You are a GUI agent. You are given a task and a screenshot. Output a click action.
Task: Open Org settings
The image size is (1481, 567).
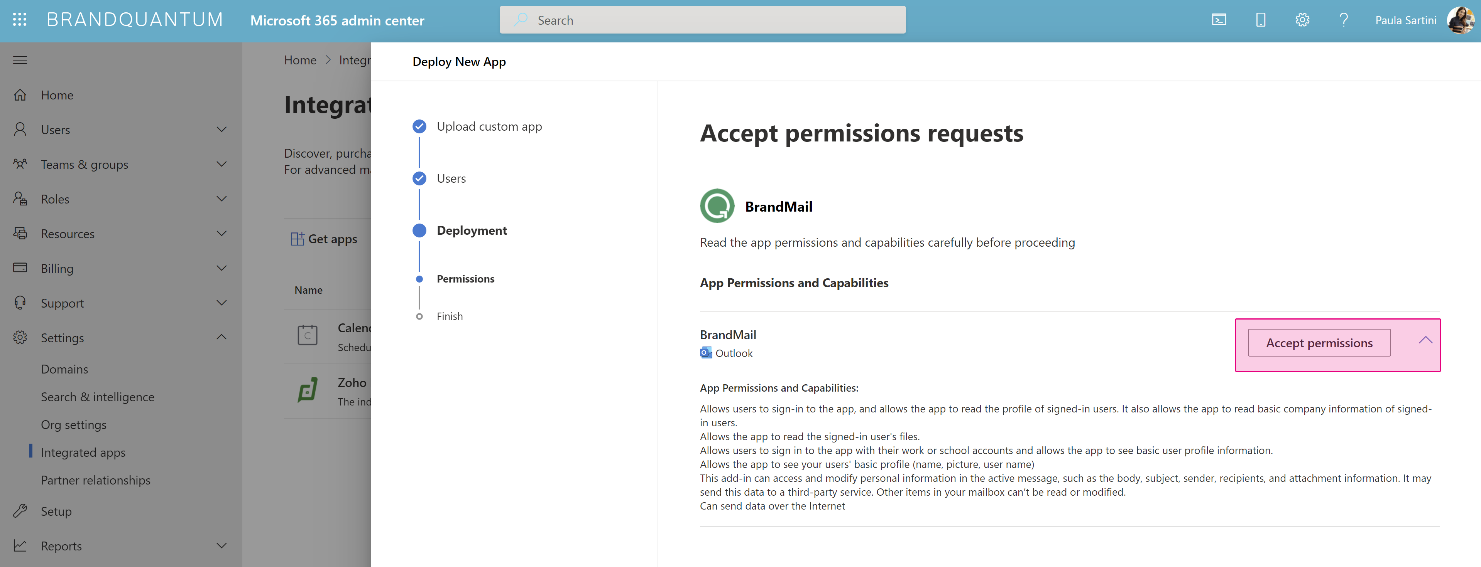pos(74,424)
